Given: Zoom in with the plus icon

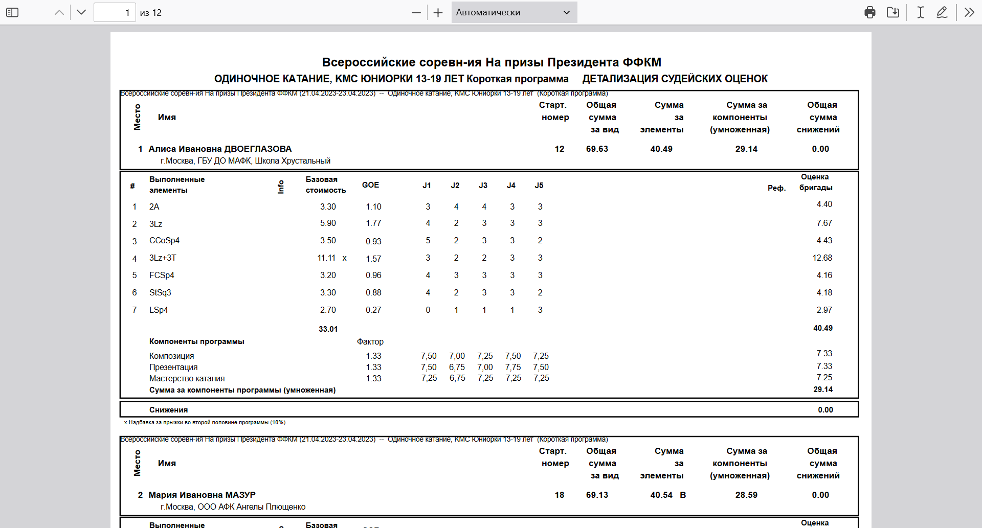Looking at the screenshot, I should click(438, 12).
